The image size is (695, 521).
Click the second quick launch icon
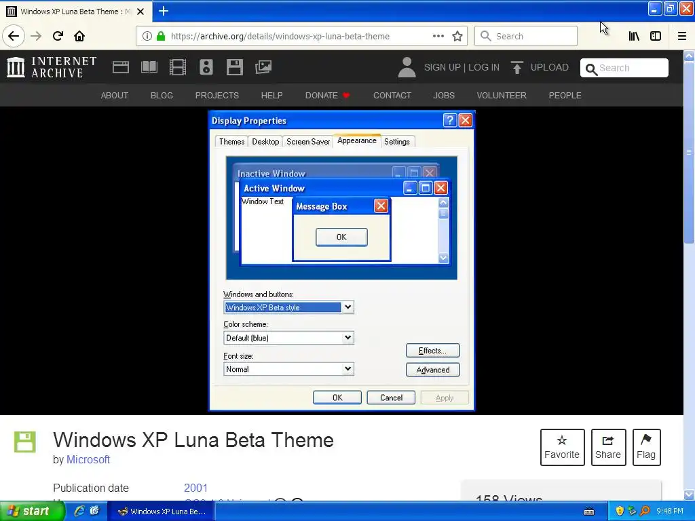coord(94,512)
